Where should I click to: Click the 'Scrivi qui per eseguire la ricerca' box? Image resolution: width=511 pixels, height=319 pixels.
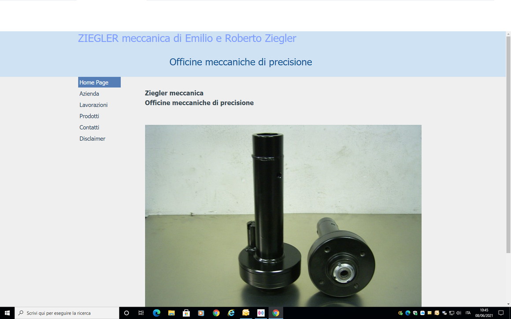[x=67, y=313]
